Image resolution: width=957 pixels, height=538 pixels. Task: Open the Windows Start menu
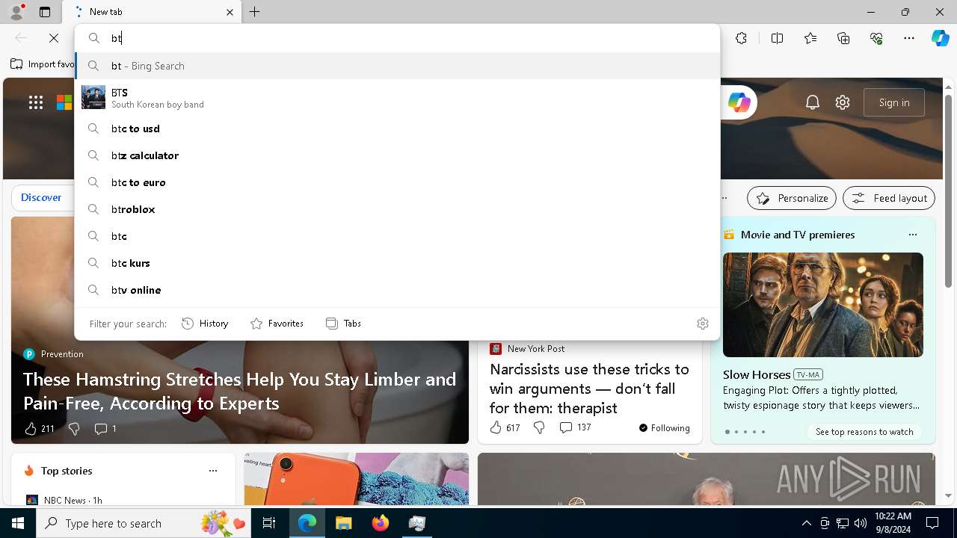(x=17, y=523)
